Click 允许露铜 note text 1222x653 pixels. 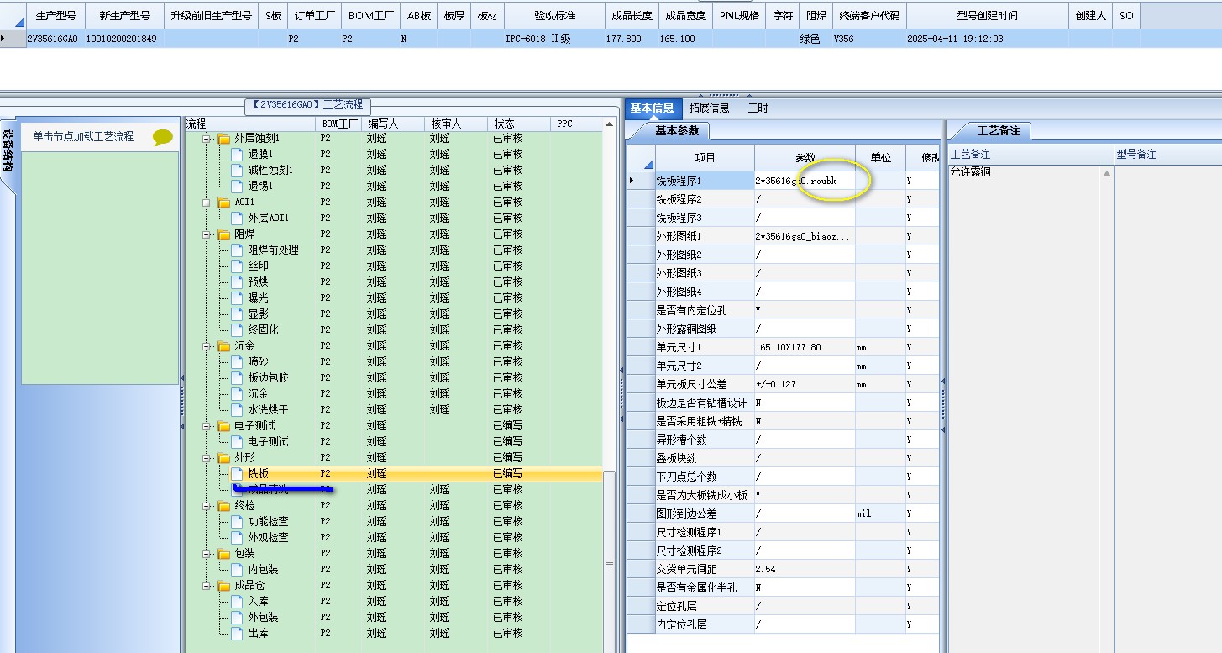(971, 171)
